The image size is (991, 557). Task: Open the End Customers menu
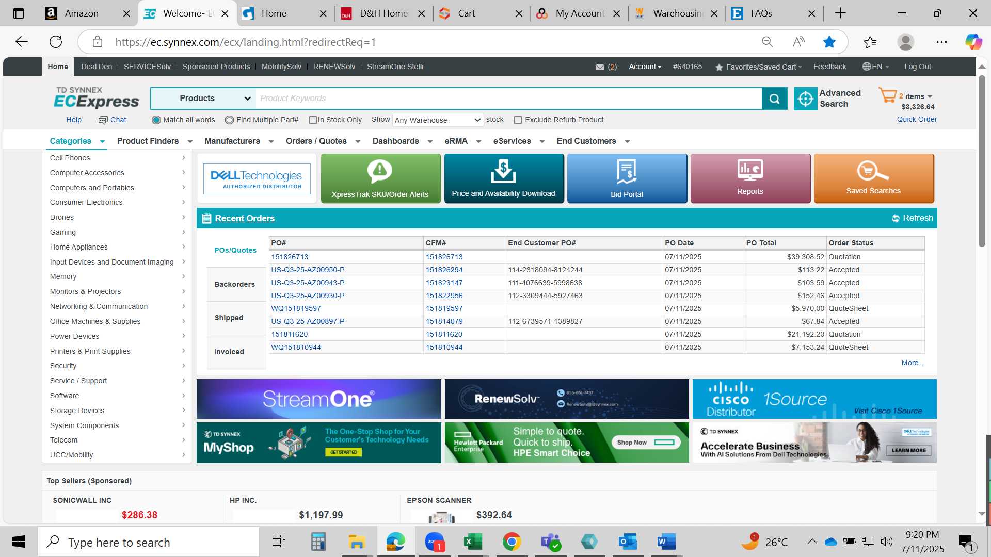tap(593, 141)
